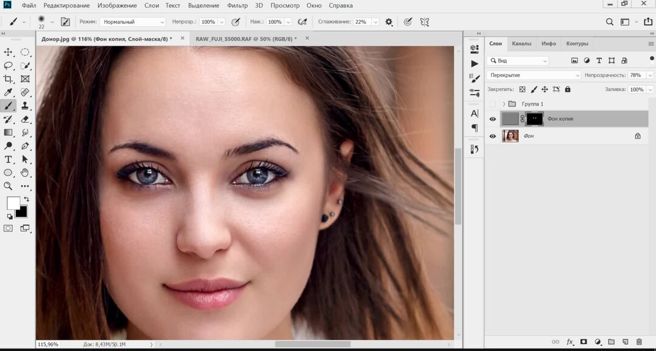Image resolution: width=656 pixels, height=351 pixels.
Task: Select the Eyedropper tool
Action: [x=8, y=92]
